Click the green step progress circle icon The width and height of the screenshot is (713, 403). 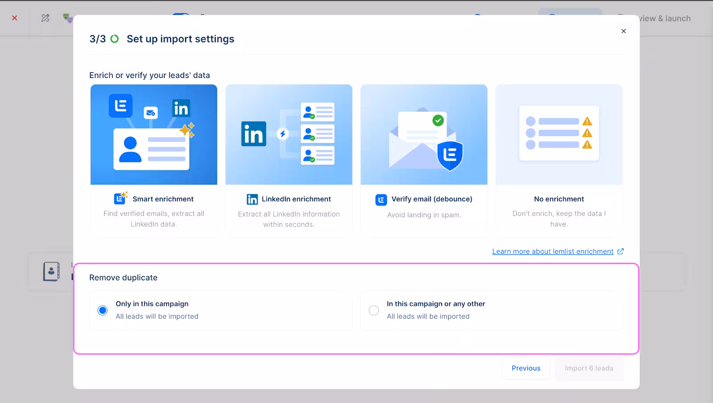tap(115, 39)
